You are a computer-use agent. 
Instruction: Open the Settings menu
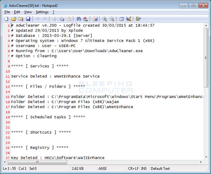tap(42, 12)
